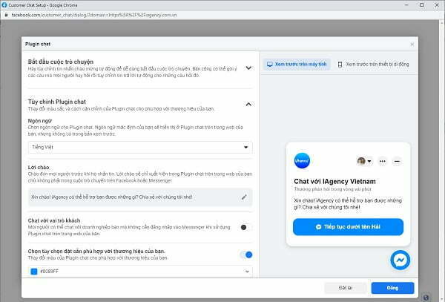Screen dimensions: 445x302
Task: Click the Facebook favicon in title bar
Action: (x=4, y=5)
